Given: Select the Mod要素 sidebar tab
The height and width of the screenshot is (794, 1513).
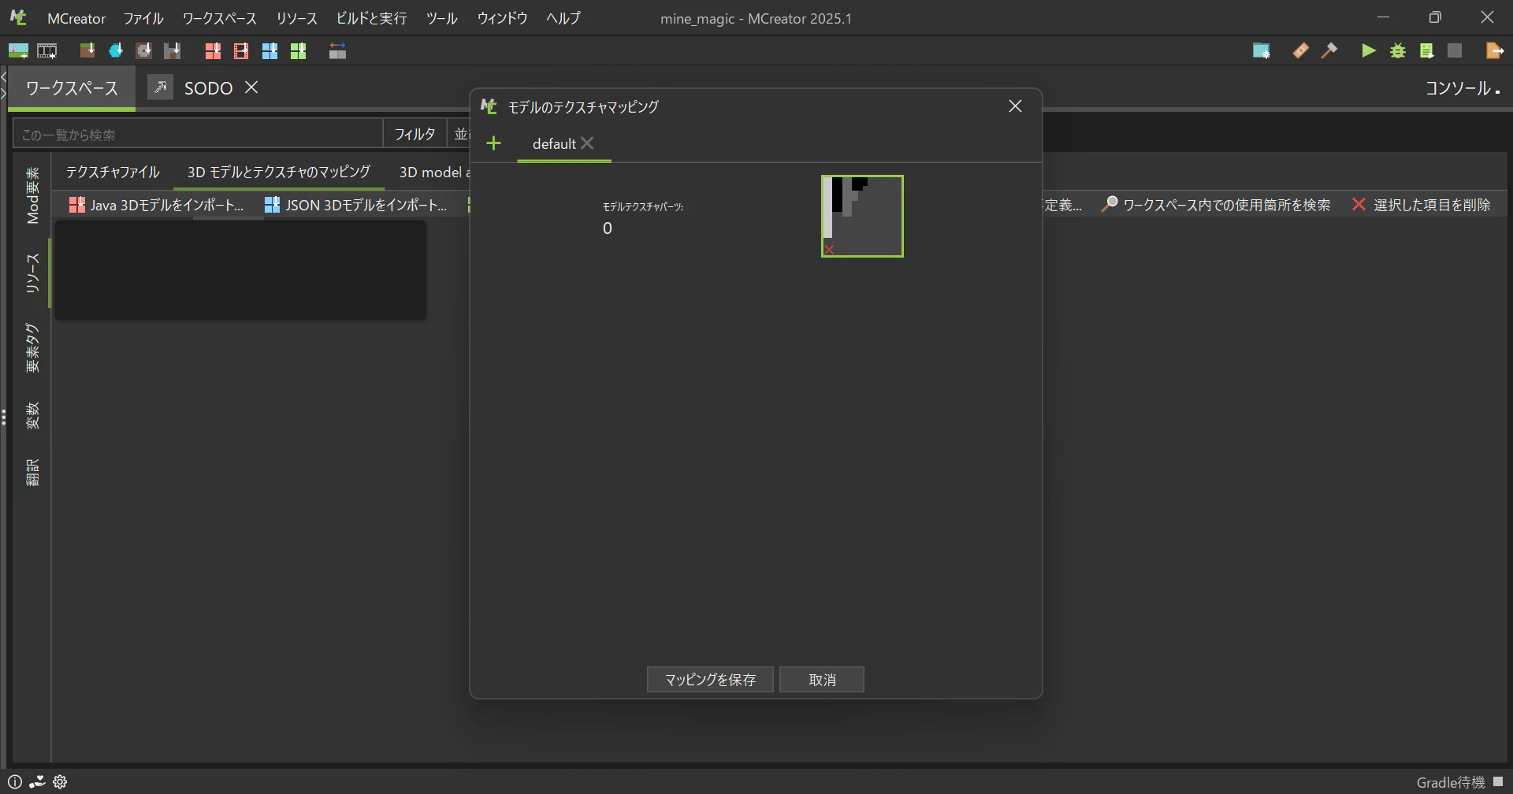Looking at the screenshot, I should (32, 195).
